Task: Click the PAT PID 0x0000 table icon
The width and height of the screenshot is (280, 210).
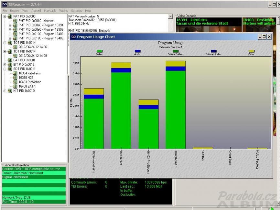Action: pyautogui.click(x=10, y=16)
